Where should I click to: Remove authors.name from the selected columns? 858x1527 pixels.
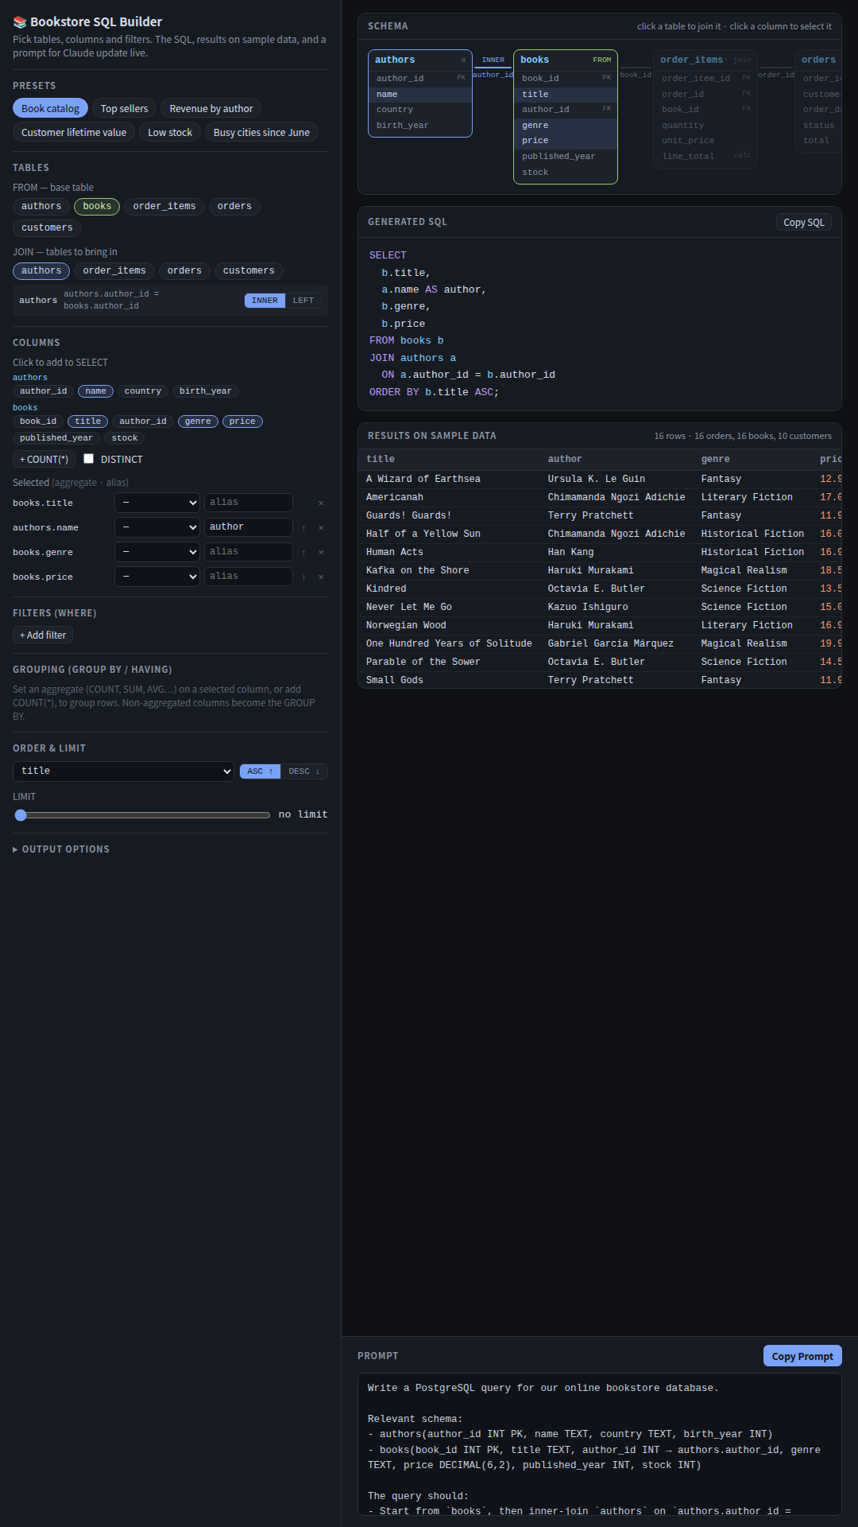coord(321,528)
